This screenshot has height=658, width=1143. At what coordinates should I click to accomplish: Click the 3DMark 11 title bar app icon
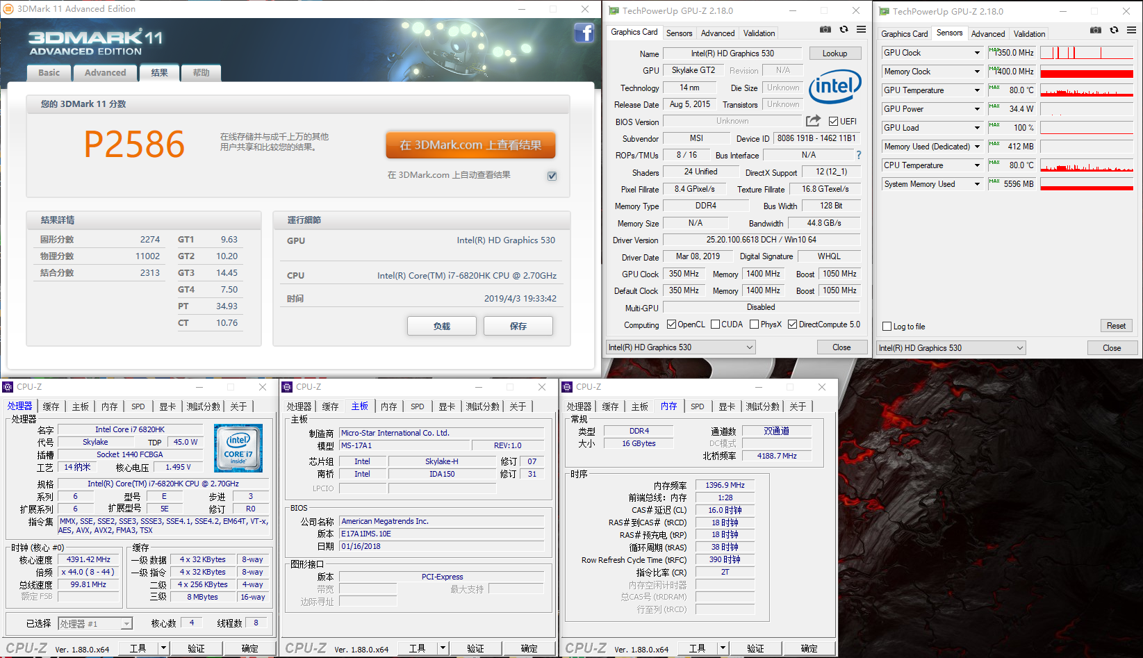[8, 9]
